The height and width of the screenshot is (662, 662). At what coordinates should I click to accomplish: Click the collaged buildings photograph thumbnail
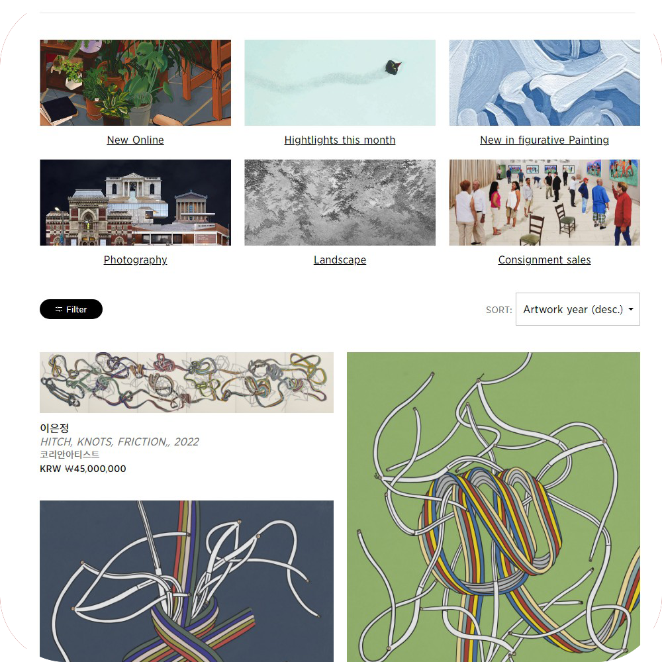click(x=135, y=203)
